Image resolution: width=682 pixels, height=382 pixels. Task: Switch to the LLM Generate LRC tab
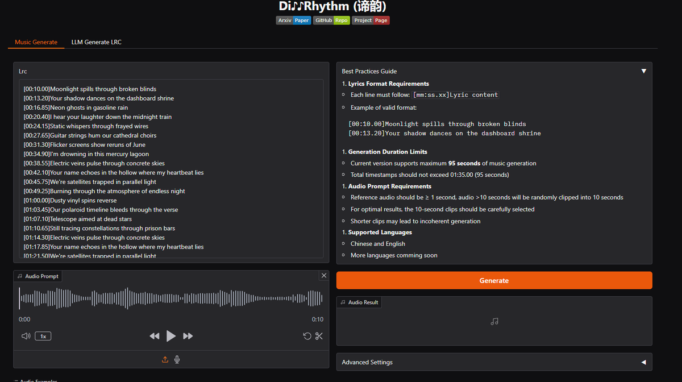click(96, 42)
